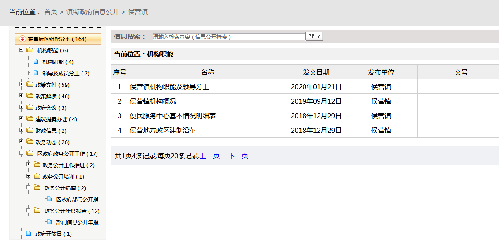This screenshot has width=499, height=250.
Task: Click the document icon next to 政府开放日
Action: pyautogui.click(x=29, y=234)
